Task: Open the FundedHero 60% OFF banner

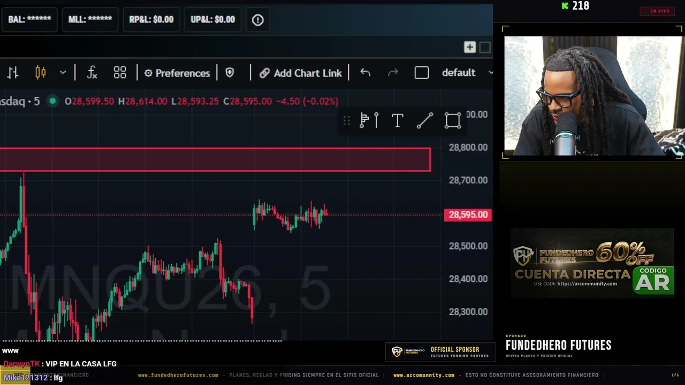Action: (592, 263)
